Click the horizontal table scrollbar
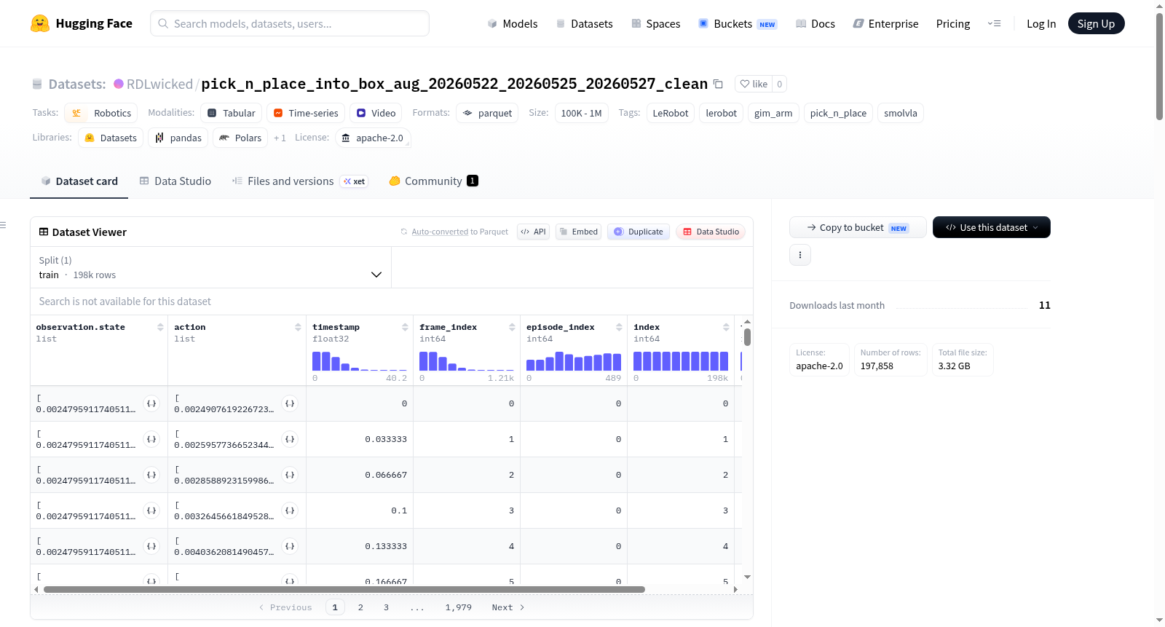 (344, 589)
